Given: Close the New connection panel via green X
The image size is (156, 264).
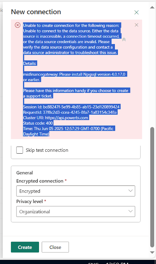Looking at the screenshot, I should tap(136, 12).
